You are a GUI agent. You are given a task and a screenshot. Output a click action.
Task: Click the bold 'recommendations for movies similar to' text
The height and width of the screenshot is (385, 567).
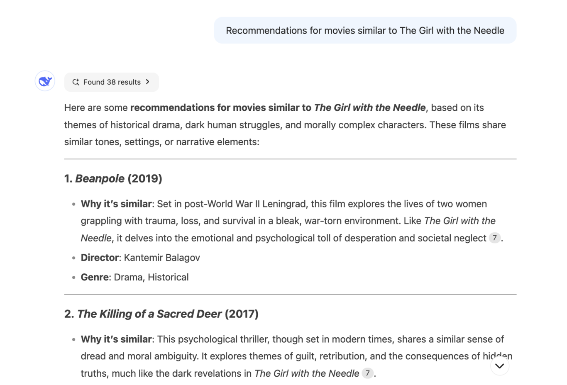coord(220,108)
